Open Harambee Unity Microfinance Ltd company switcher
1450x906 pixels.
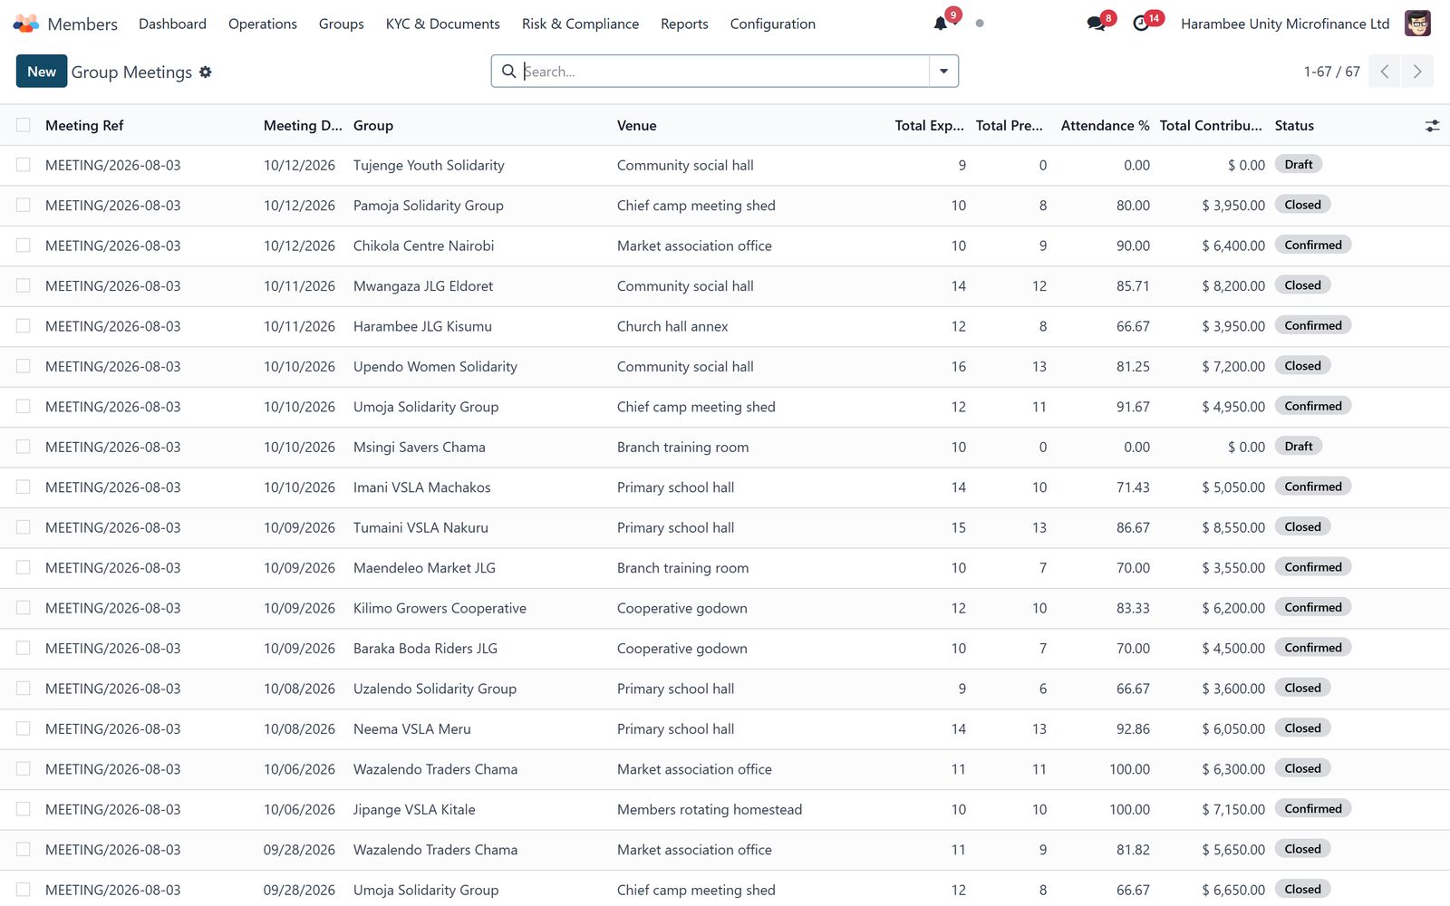tap(1285, 24)
